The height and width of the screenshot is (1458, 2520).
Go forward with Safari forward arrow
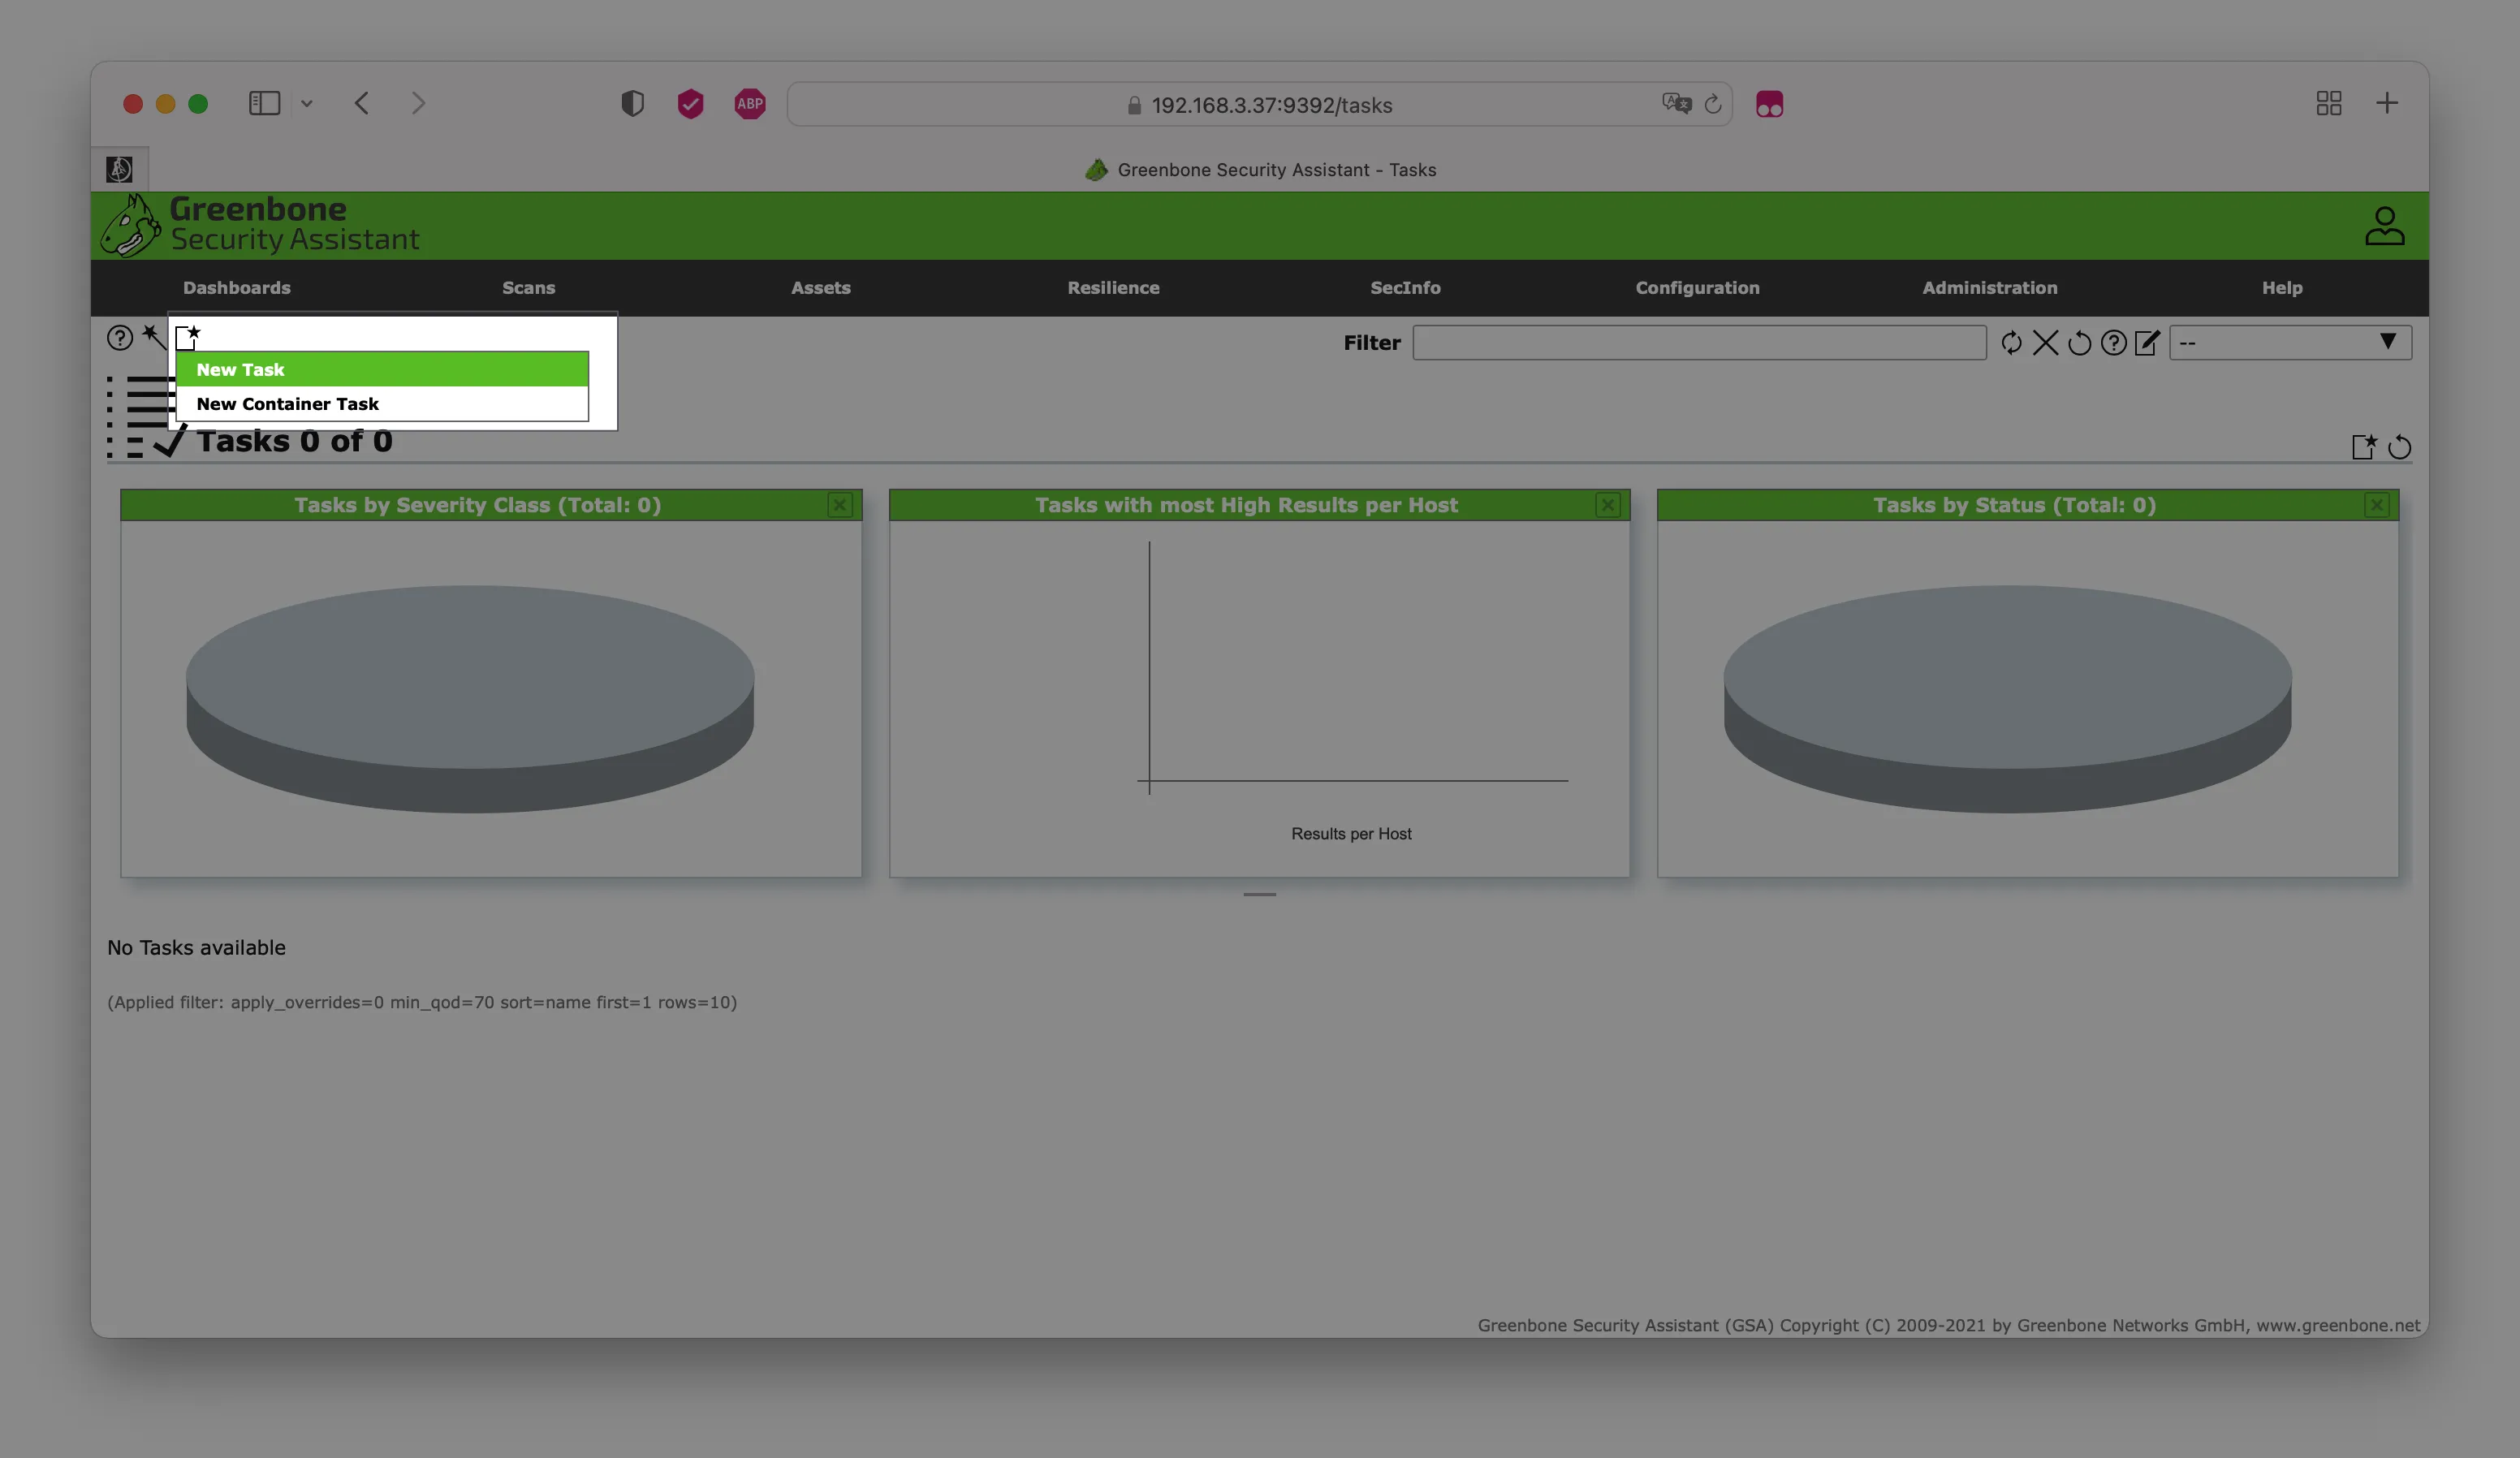pyautogui.click(x=418, y=104)
